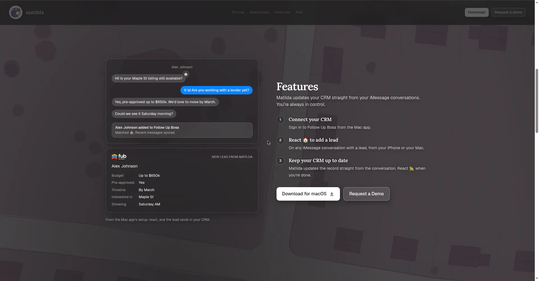
Task: Click the 'Features' section heading
Action: coord(297,87)
